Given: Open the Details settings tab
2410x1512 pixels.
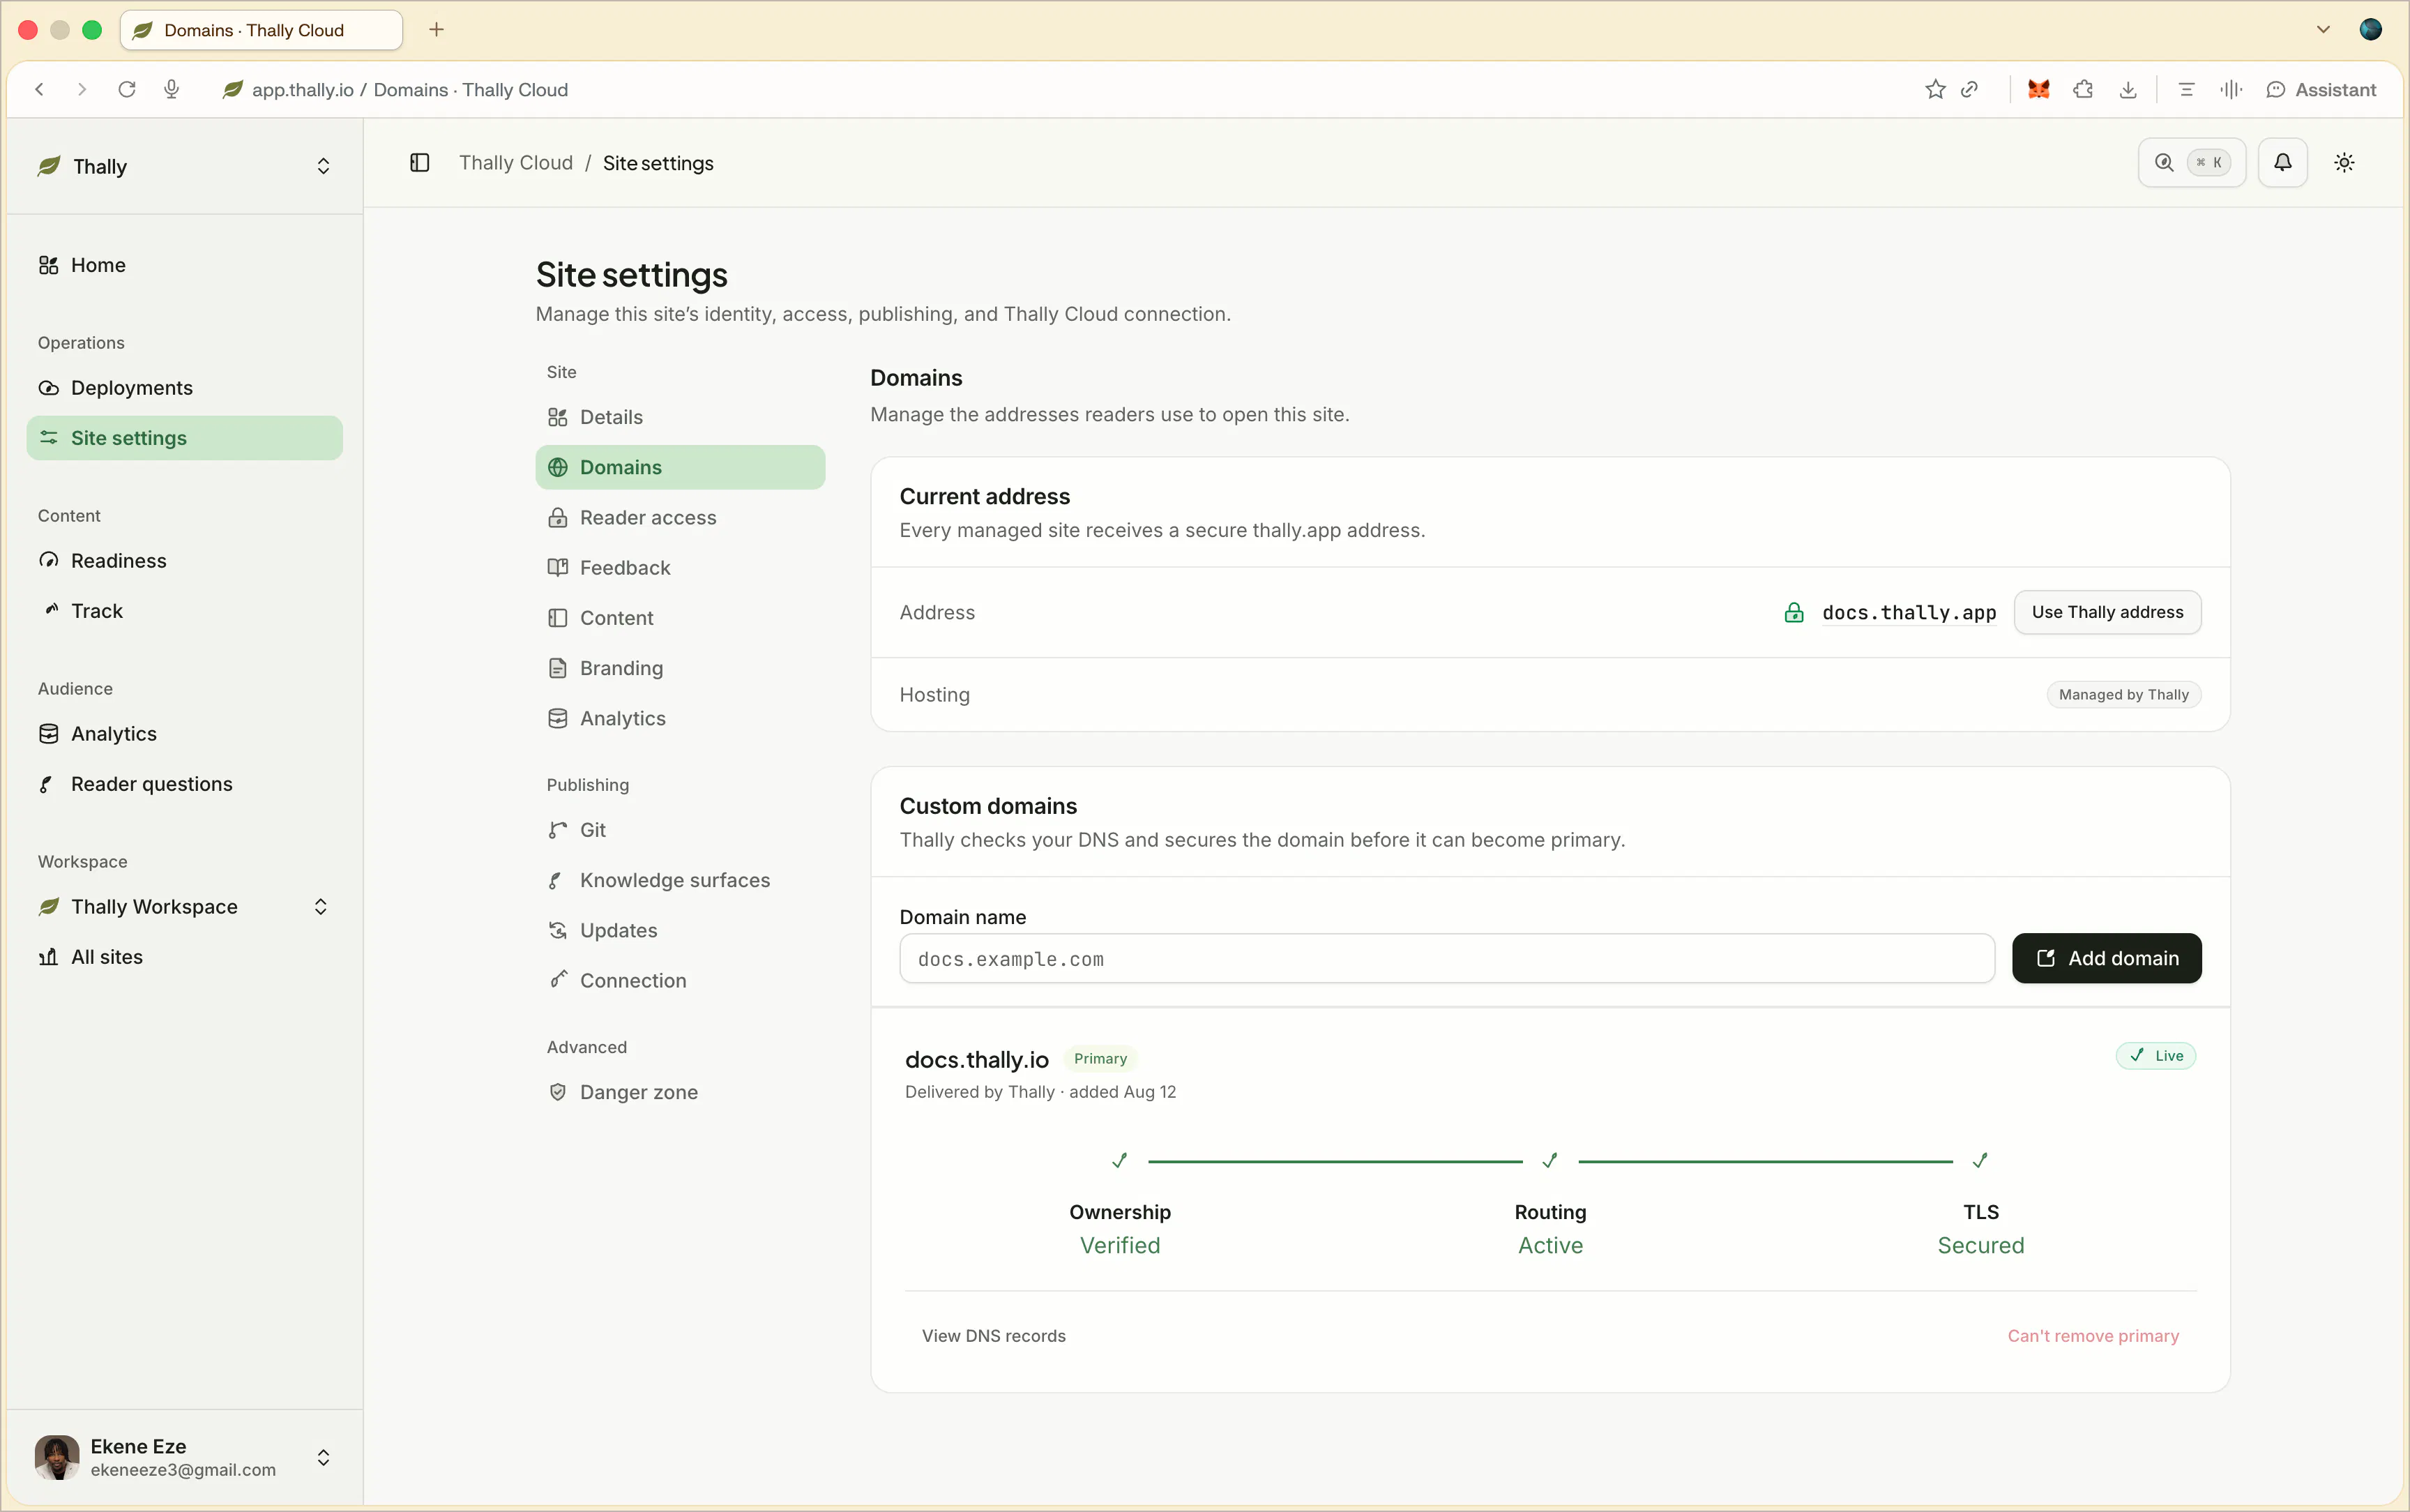Looking at the screenshot, I should 681,417.
